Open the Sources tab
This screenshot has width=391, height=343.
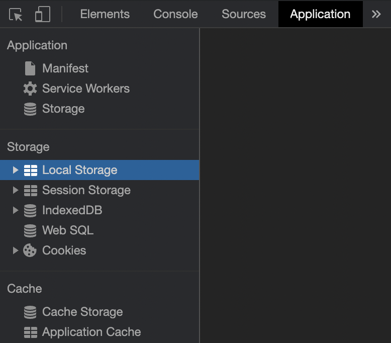pos(244,14)
